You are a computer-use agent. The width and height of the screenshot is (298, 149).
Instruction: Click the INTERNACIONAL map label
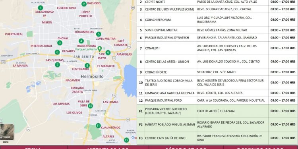coord(41,46)
